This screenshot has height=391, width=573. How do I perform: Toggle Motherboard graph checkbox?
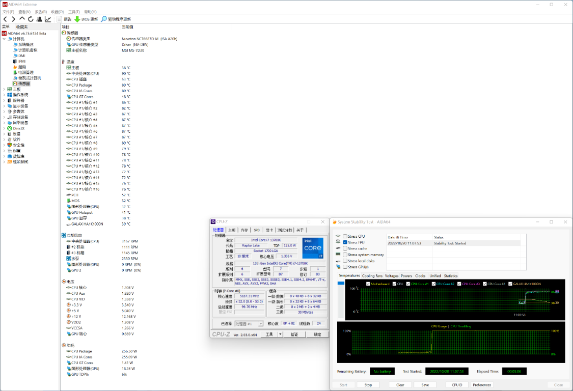[368, 284]
